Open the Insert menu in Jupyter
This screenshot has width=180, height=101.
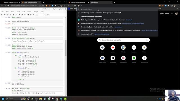[x=18, y=12]
